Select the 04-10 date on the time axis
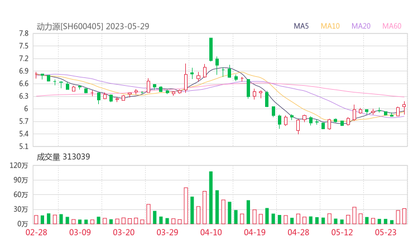 [x=210, y=233]
